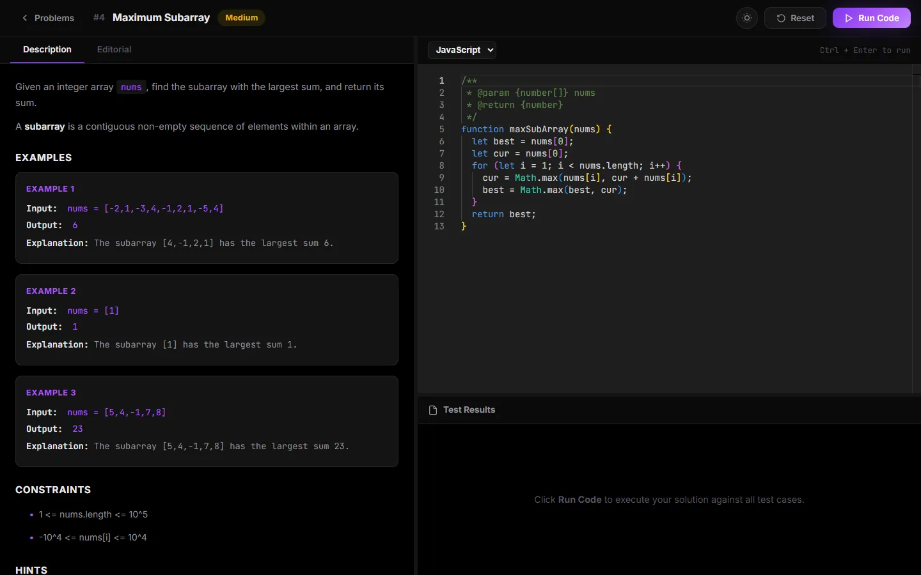Click the Example 3 output value 23
Image resolution: width=921 pixels, height=575 pixels.
point(77,429)
